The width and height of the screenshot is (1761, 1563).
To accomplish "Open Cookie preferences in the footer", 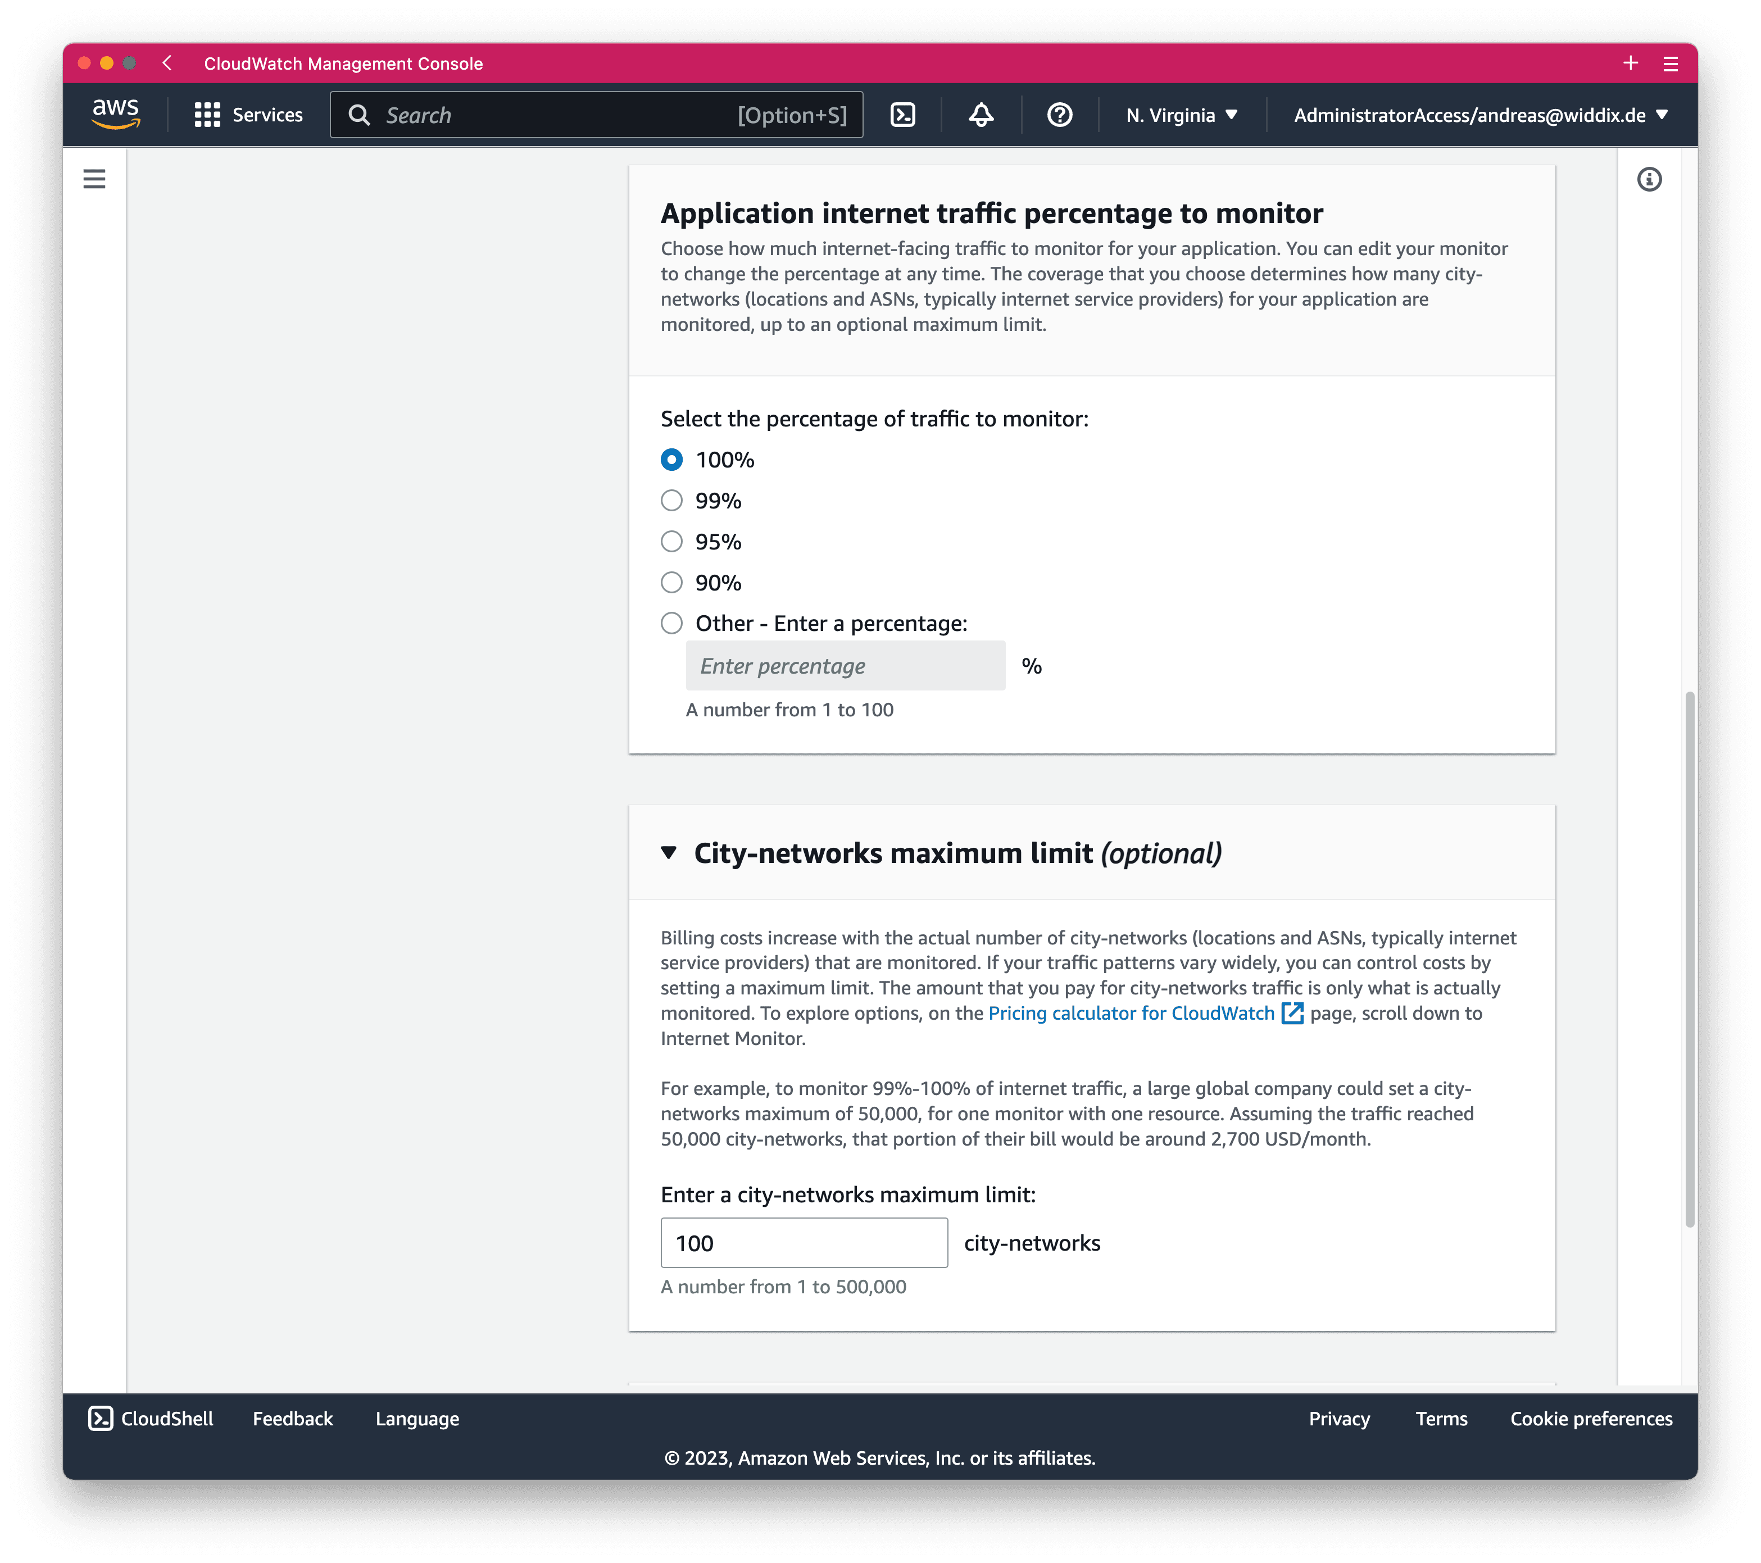I will point(1590,1419).
